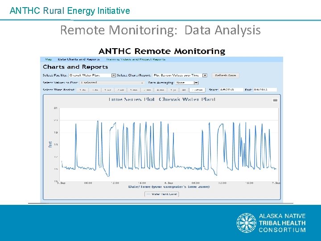Click the Date/Time x-axis label
The height and width of the screenshot is (241, 321).
(169, 187)
